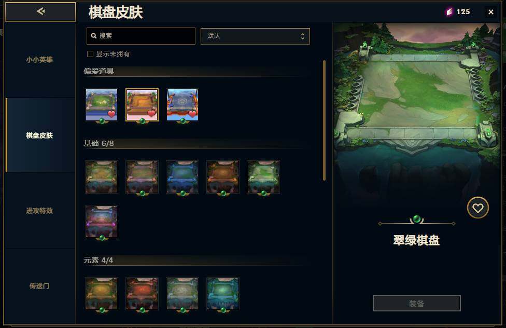
Task: Open the 传送门 tab
Action: (x=40, y=286)
